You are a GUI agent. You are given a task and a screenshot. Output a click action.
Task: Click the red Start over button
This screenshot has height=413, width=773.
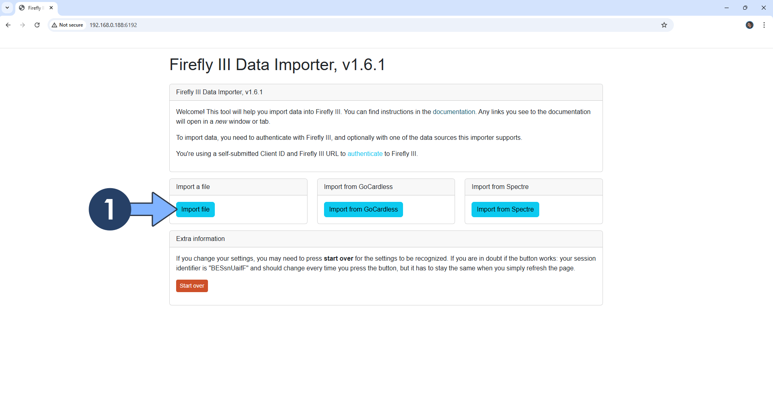click(192, 286)
